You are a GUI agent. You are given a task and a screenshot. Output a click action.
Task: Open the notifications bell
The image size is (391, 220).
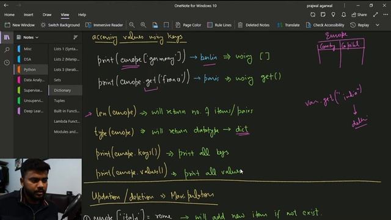pyautogui.click(x=343, y=15)
